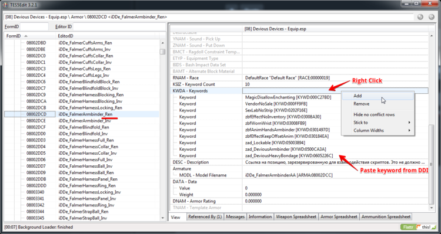Viewport: 441px width, 234px height.
Task: Select VendorNoSale keyword value
Action: [x=276, y=104]
